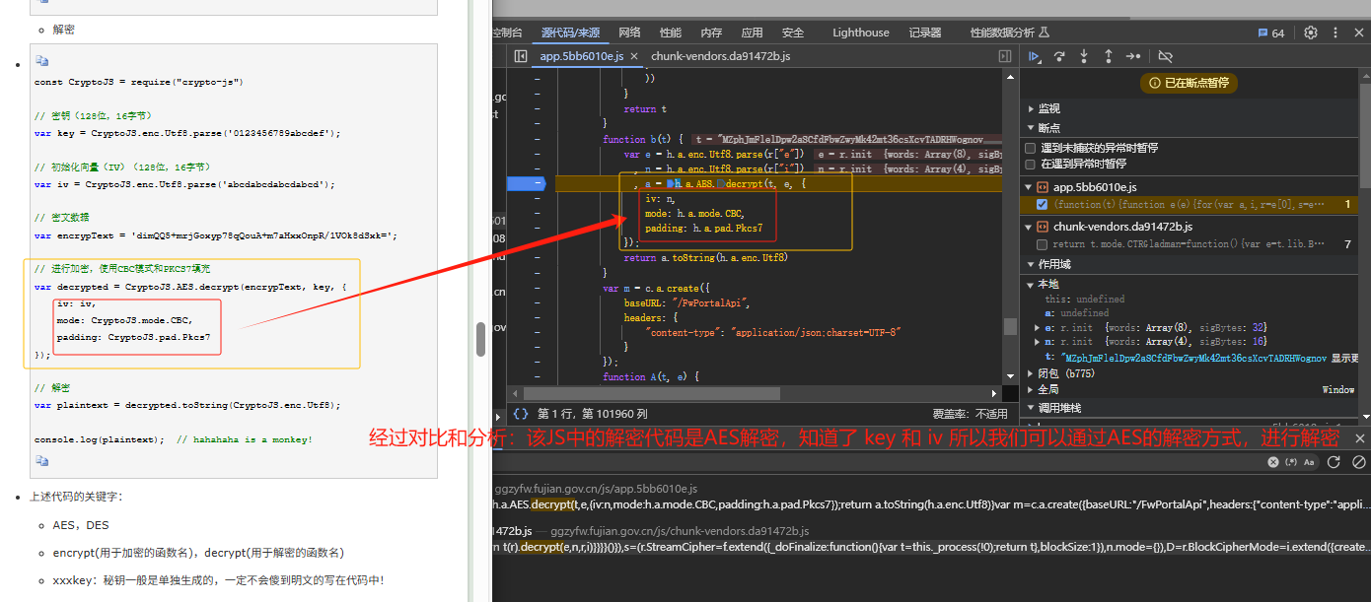The width and height of the screenshot is (1371, 602).
Task: Switch to the 内存 Memory tab
Action: click(x=711, y=33)
